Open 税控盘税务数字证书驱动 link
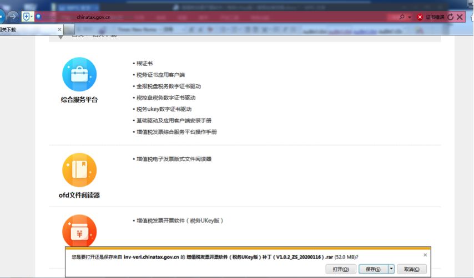The width and height of the screenshot is (474, 278). (166, 97)
